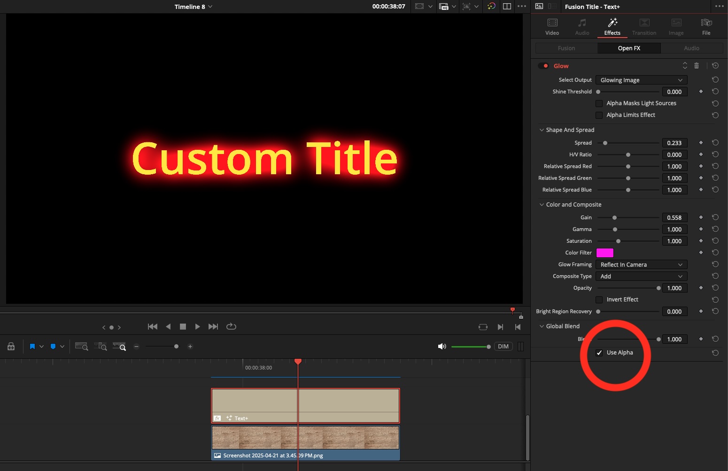
Task: Reset the H/V Ratio parameter
Action: [x=715, y=154]
